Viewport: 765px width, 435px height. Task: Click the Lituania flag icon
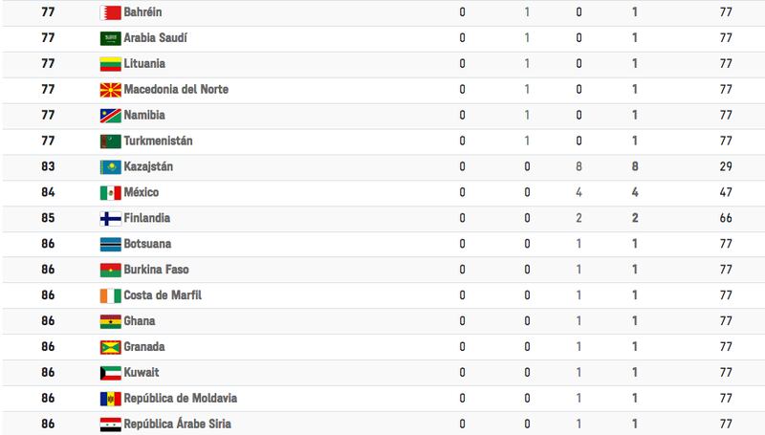(110, 64)
